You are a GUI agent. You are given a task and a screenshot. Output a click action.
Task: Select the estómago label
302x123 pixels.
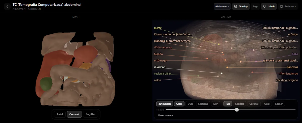coord(160,60)
